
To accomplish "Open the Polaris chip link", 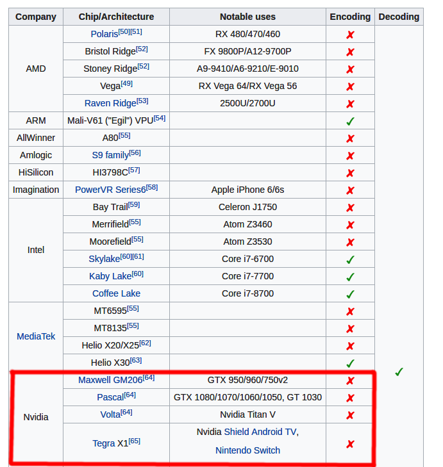I will tap(104, 34).
